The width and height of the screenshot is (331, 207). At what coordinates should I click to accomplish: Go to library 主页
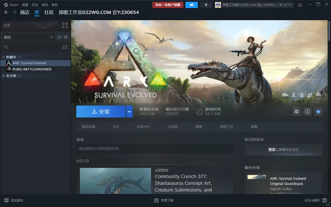(30, 25)
